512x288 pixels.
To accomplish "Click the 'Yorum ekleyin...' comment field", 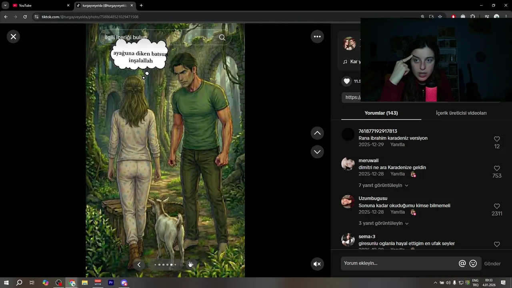I will pos(399,264).
